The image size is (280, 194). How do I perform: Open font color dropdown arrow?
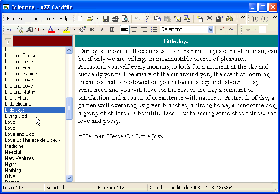point(59,30)
